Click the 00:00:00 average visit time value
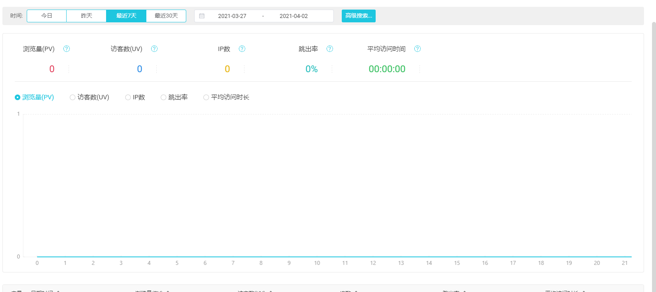This screenshot has width=656, height=292. (387, 69)
